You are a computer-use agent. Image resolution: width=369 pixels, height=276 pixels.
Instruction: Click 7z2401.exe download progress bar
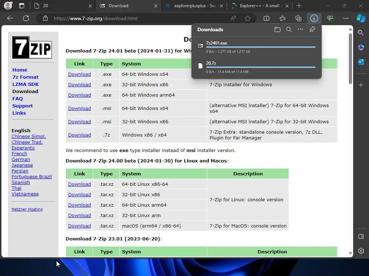[261, 47]
